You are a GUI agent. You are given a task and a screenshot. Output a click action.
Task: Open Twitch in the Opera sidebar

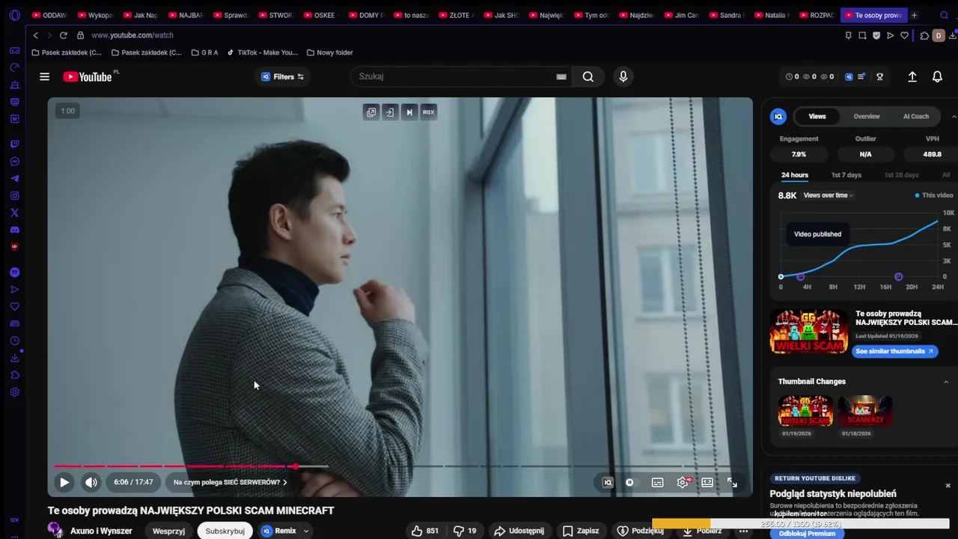14,144
